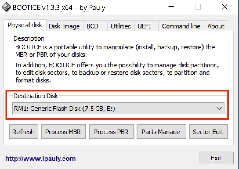Close the BOOTICE window
This screenshot has height=169, width=239.
click(225, 7)
